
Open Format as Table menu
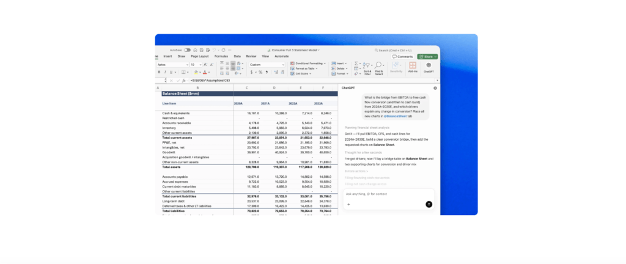coord(304,68)
